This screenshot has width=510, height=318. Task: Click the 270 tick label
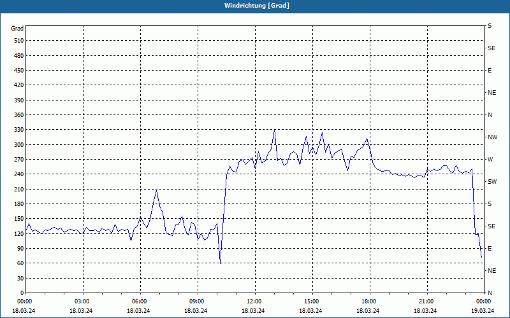click(x=19, y=160)
